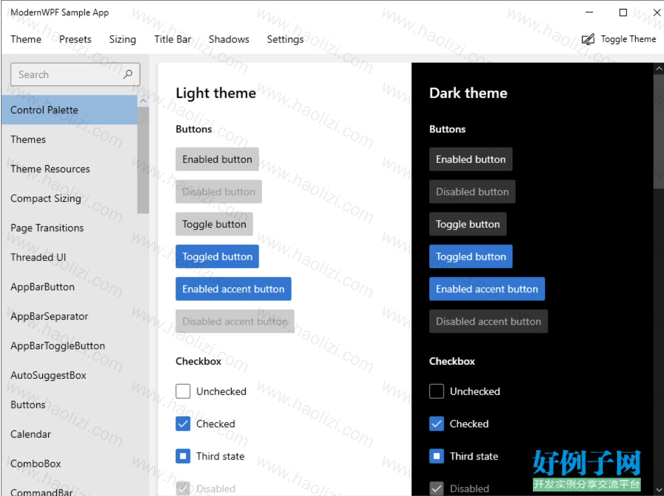Click sidebar scrollbar up arrow
Screen dimensions: 664x496
pos(143,101)
